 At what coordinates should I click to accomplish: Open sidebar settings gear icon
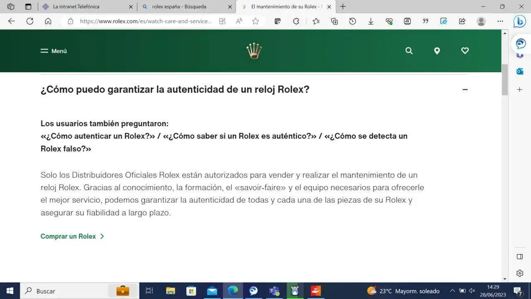(520, 273)
